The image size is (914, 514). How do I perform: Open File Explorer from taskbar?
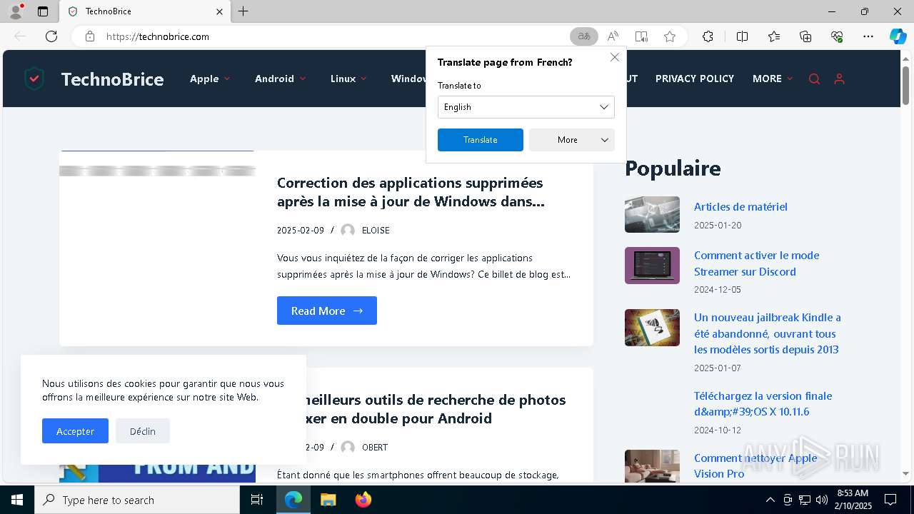(328, 500)
